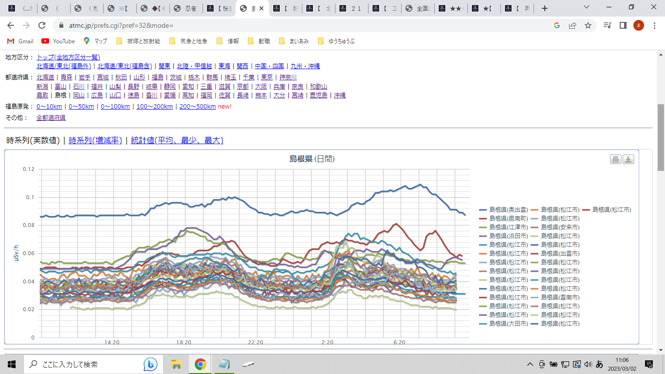This screenshot has height=374, width=665.
Task: Go back to the previous page
Action: click(x=11, y=25)
